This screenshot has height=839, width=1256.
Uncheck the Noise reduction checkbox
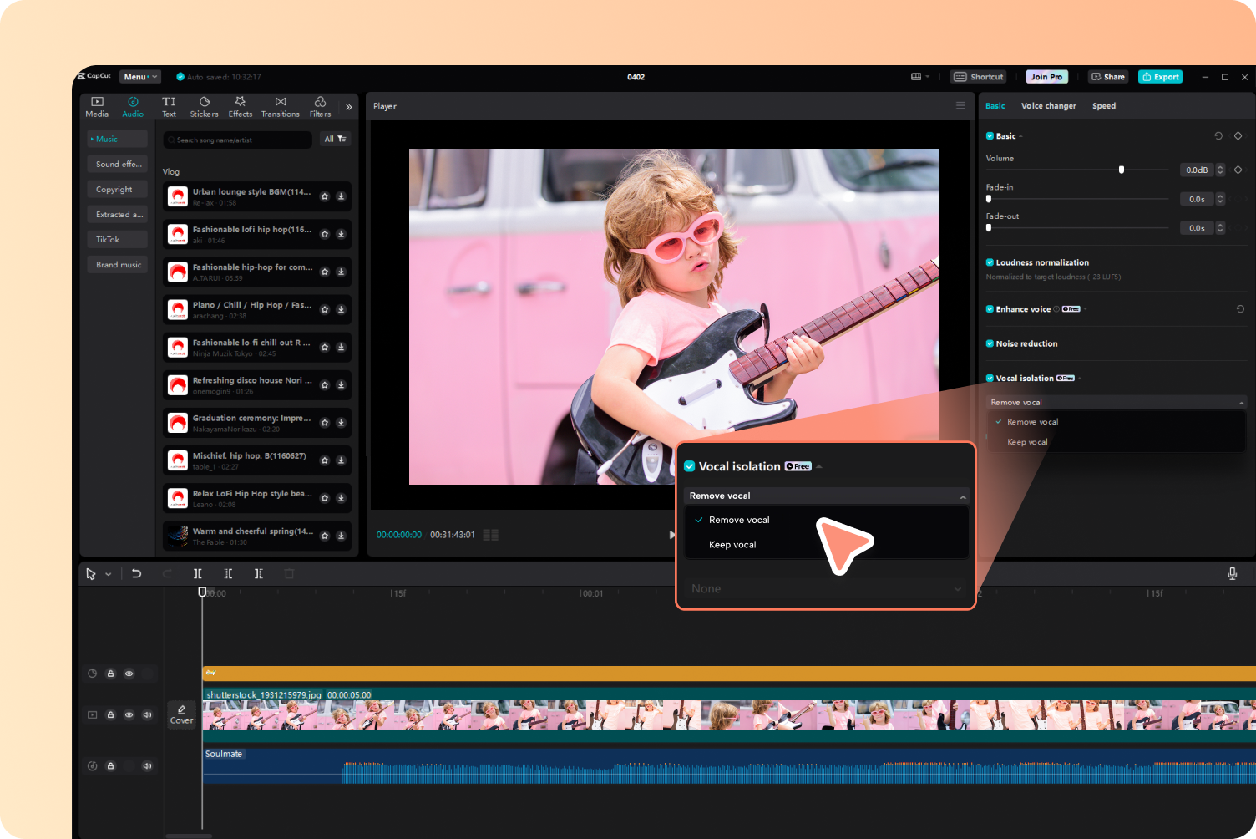990,343
